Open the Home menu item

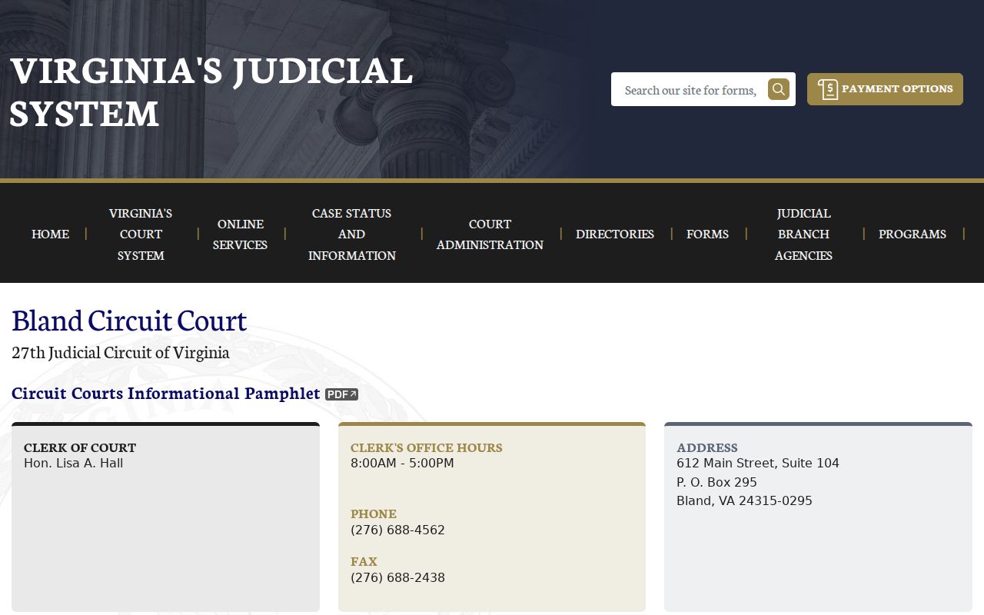pyautogui.click(x=51, y=233)
